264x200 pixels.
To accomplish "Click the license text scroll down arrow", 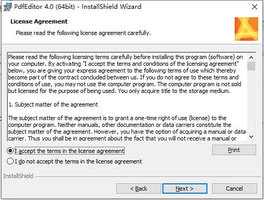I will point(251,137).
